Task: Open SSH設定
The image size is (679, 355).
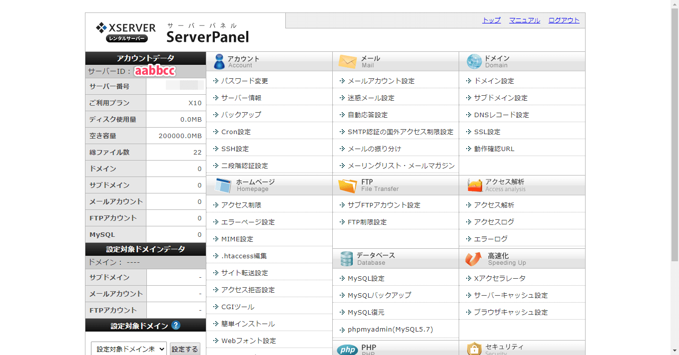Action: tap(235, 149)
